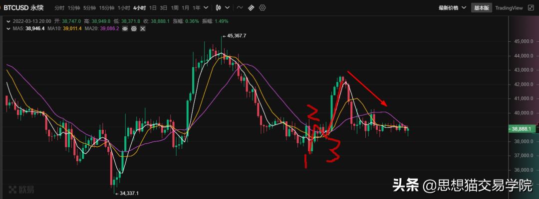Switch to 5分钟 timeframe
539x199 pixels.
click(89, 7)
